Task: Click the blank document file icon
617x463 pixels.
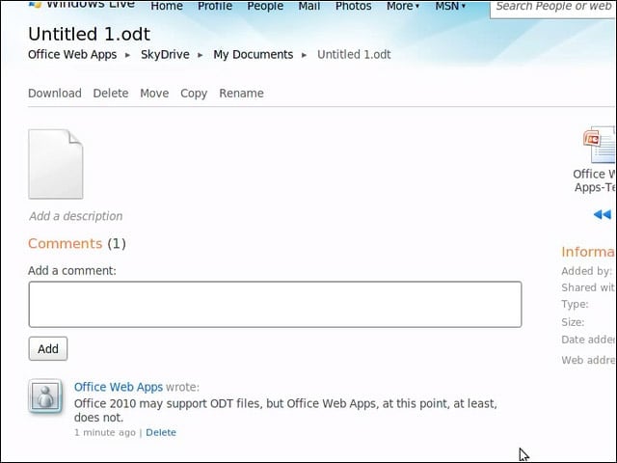Action: pos(56,164)
